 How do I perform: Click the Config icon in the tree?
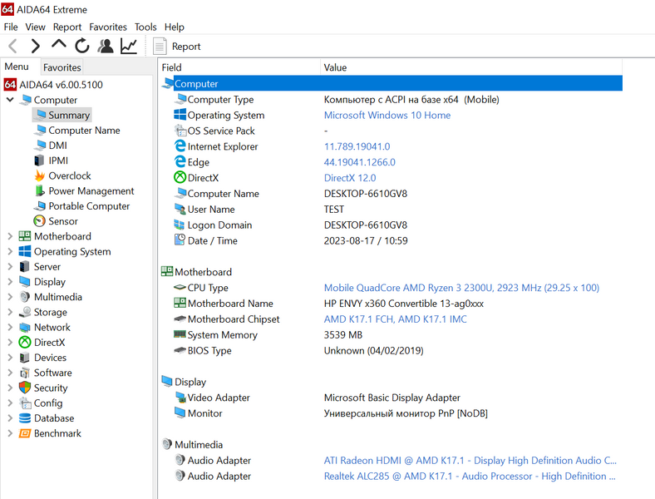click(x=25, y=403)
